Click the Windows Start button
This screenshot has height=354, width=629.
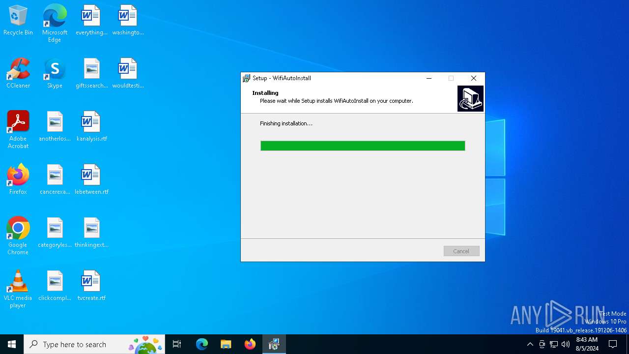(x=12, y=344)
